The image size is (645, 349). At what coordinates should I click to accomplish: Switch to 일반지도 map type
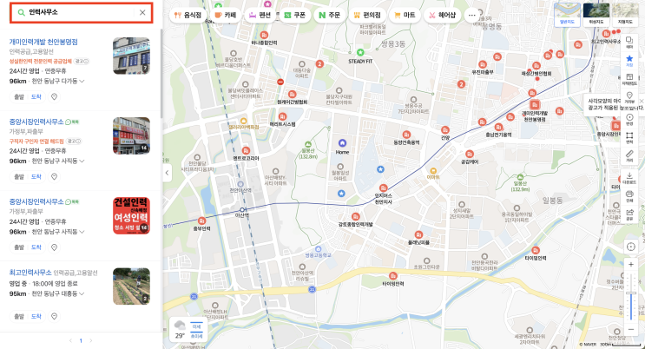(567, 15)
